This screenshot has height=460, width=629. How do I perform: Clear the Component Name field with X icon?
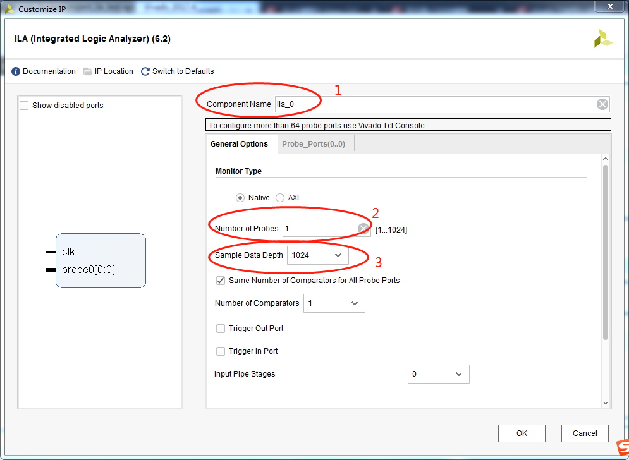pos(602,104)
